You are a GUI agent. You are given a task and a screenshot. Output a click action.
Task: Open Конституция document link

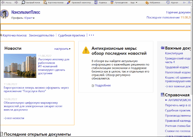pyautogui.click(x=174, y=53)
